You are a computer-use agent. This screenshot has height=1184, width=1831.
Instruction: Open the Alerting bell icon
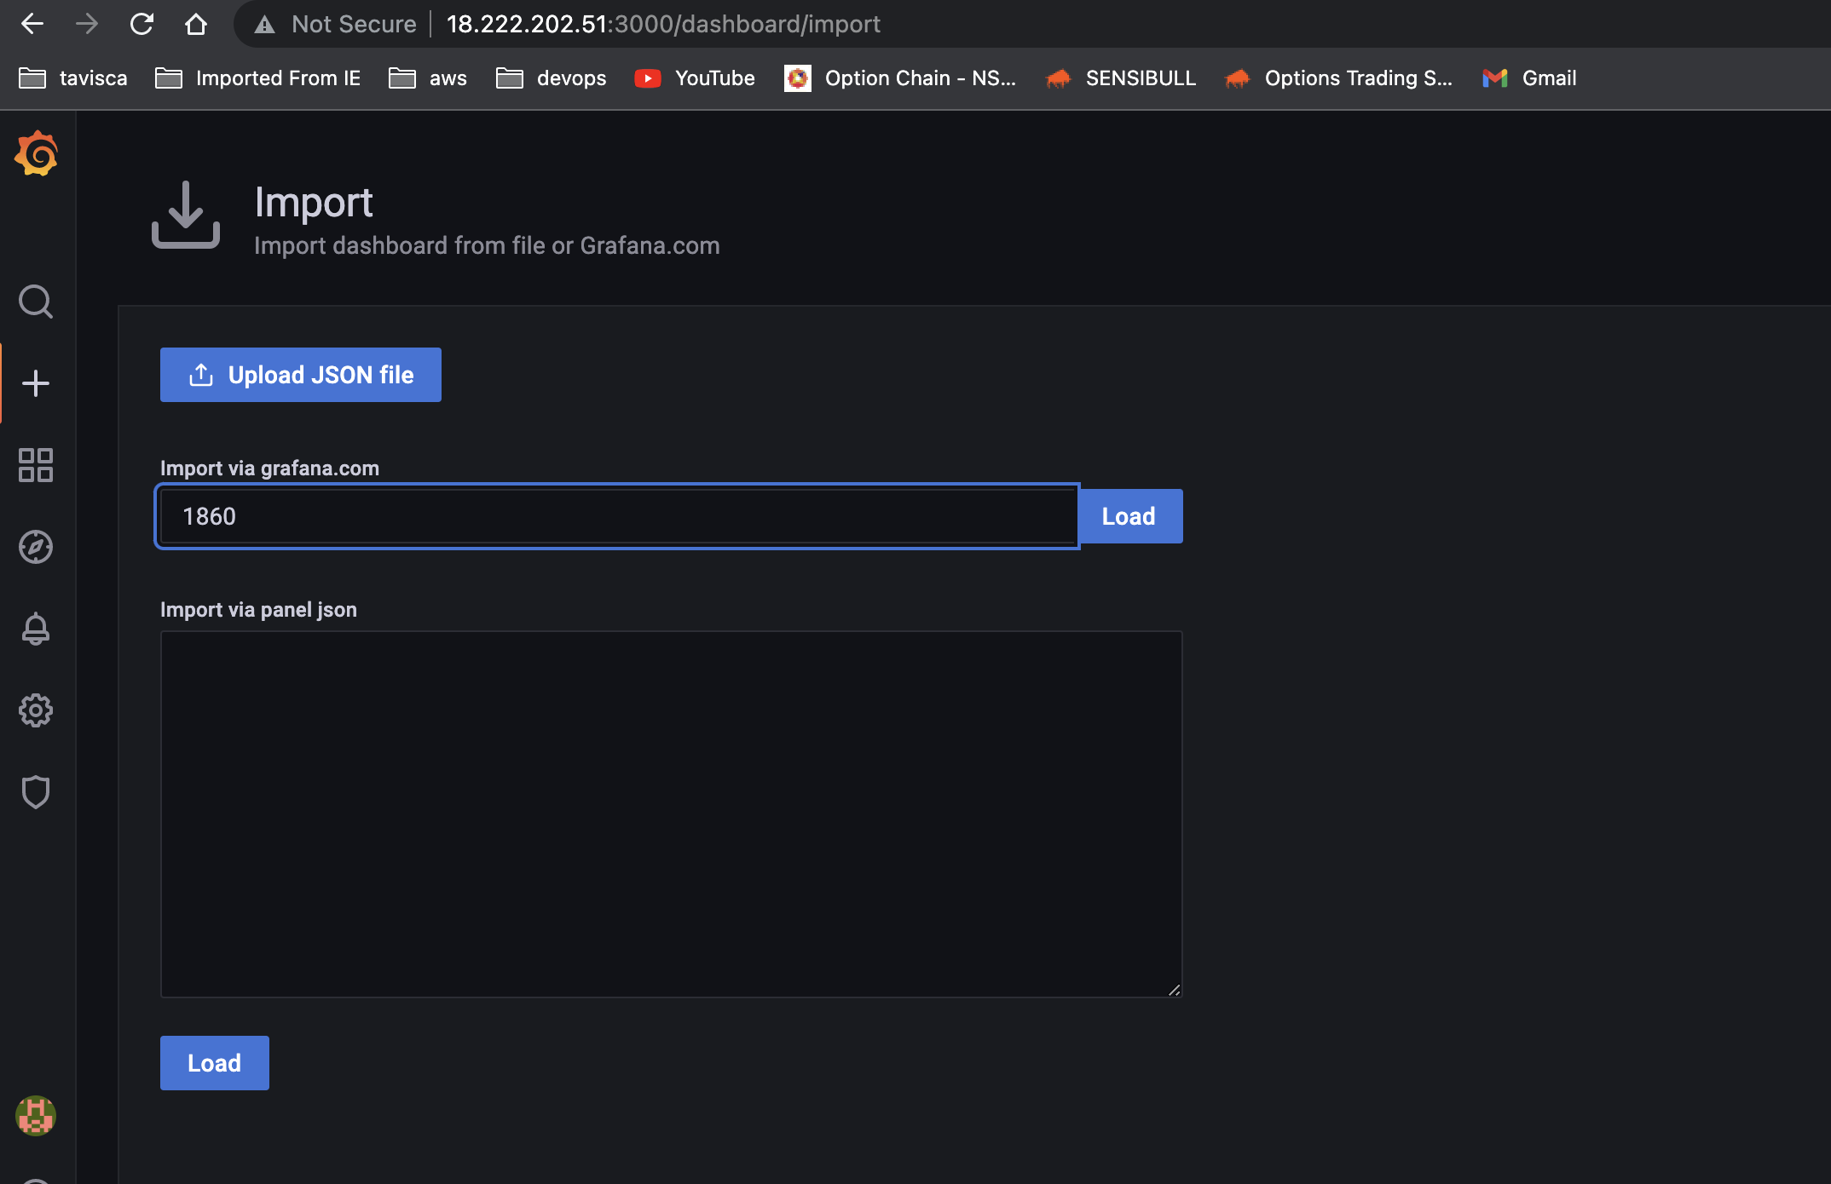36,629
